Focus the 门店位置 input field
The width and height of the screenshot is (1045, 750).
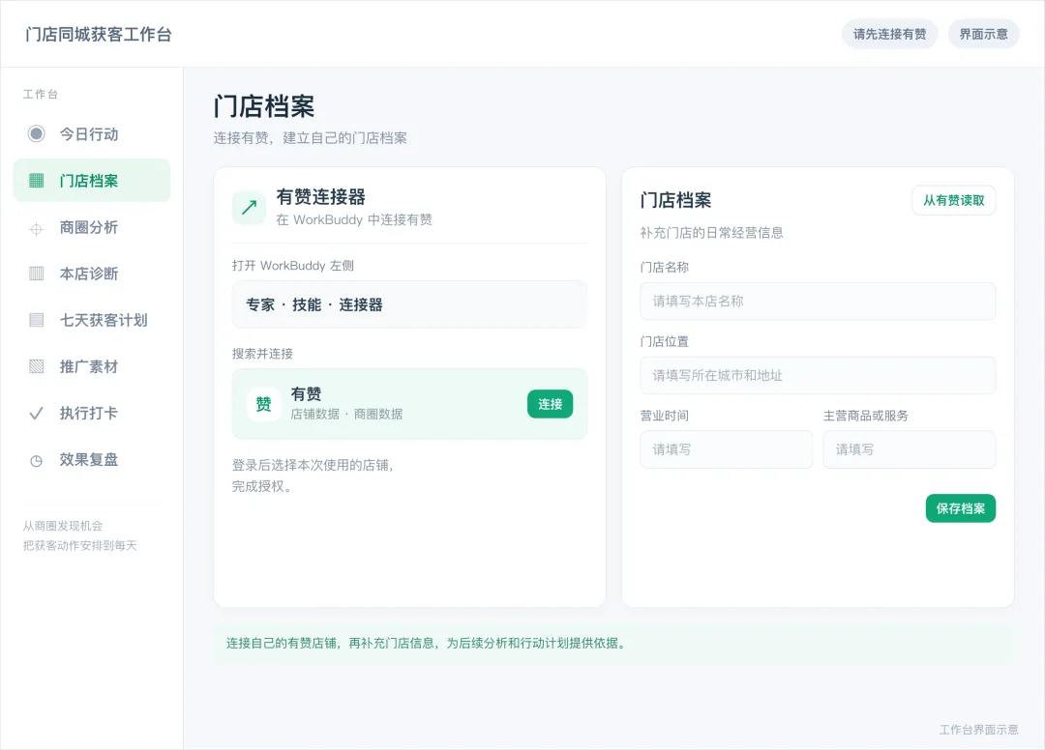point(818,375)
